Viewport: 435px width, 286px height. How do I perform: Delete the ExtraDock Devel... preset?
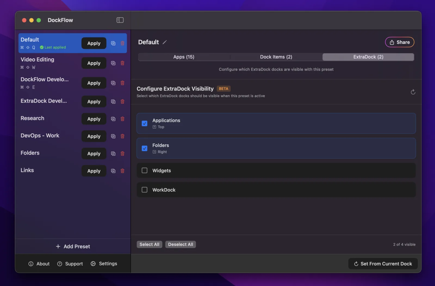click(x=122, y=101)
